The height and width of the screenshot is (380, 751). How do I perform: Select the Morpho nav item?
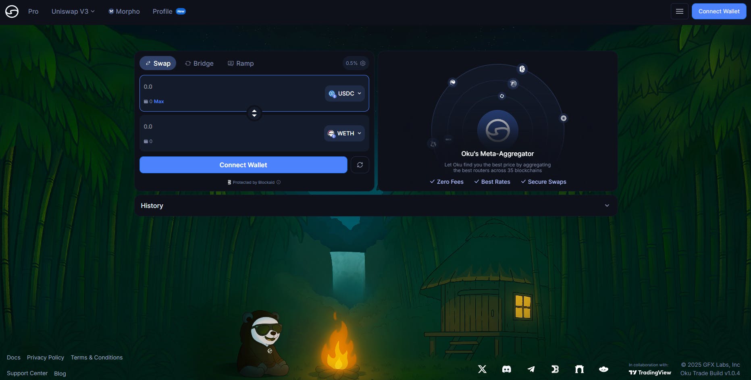[x=124, y=11]
